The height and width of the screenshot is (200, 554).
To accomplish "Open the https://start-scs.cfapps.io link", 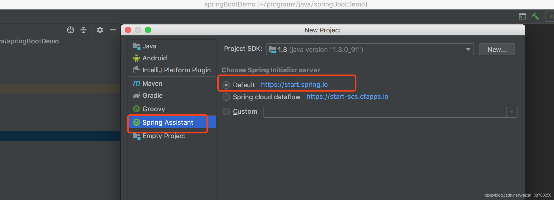I will pyautogui.click(x=347, y=97).
